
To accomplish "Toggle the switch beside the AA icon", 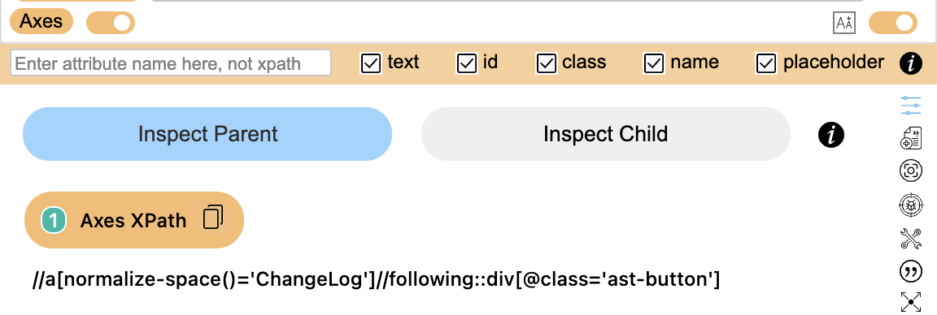I will click(893, 24).
